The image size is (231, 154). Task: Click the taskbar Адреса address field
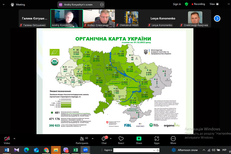pyautogui.click(x=133, y=150)
